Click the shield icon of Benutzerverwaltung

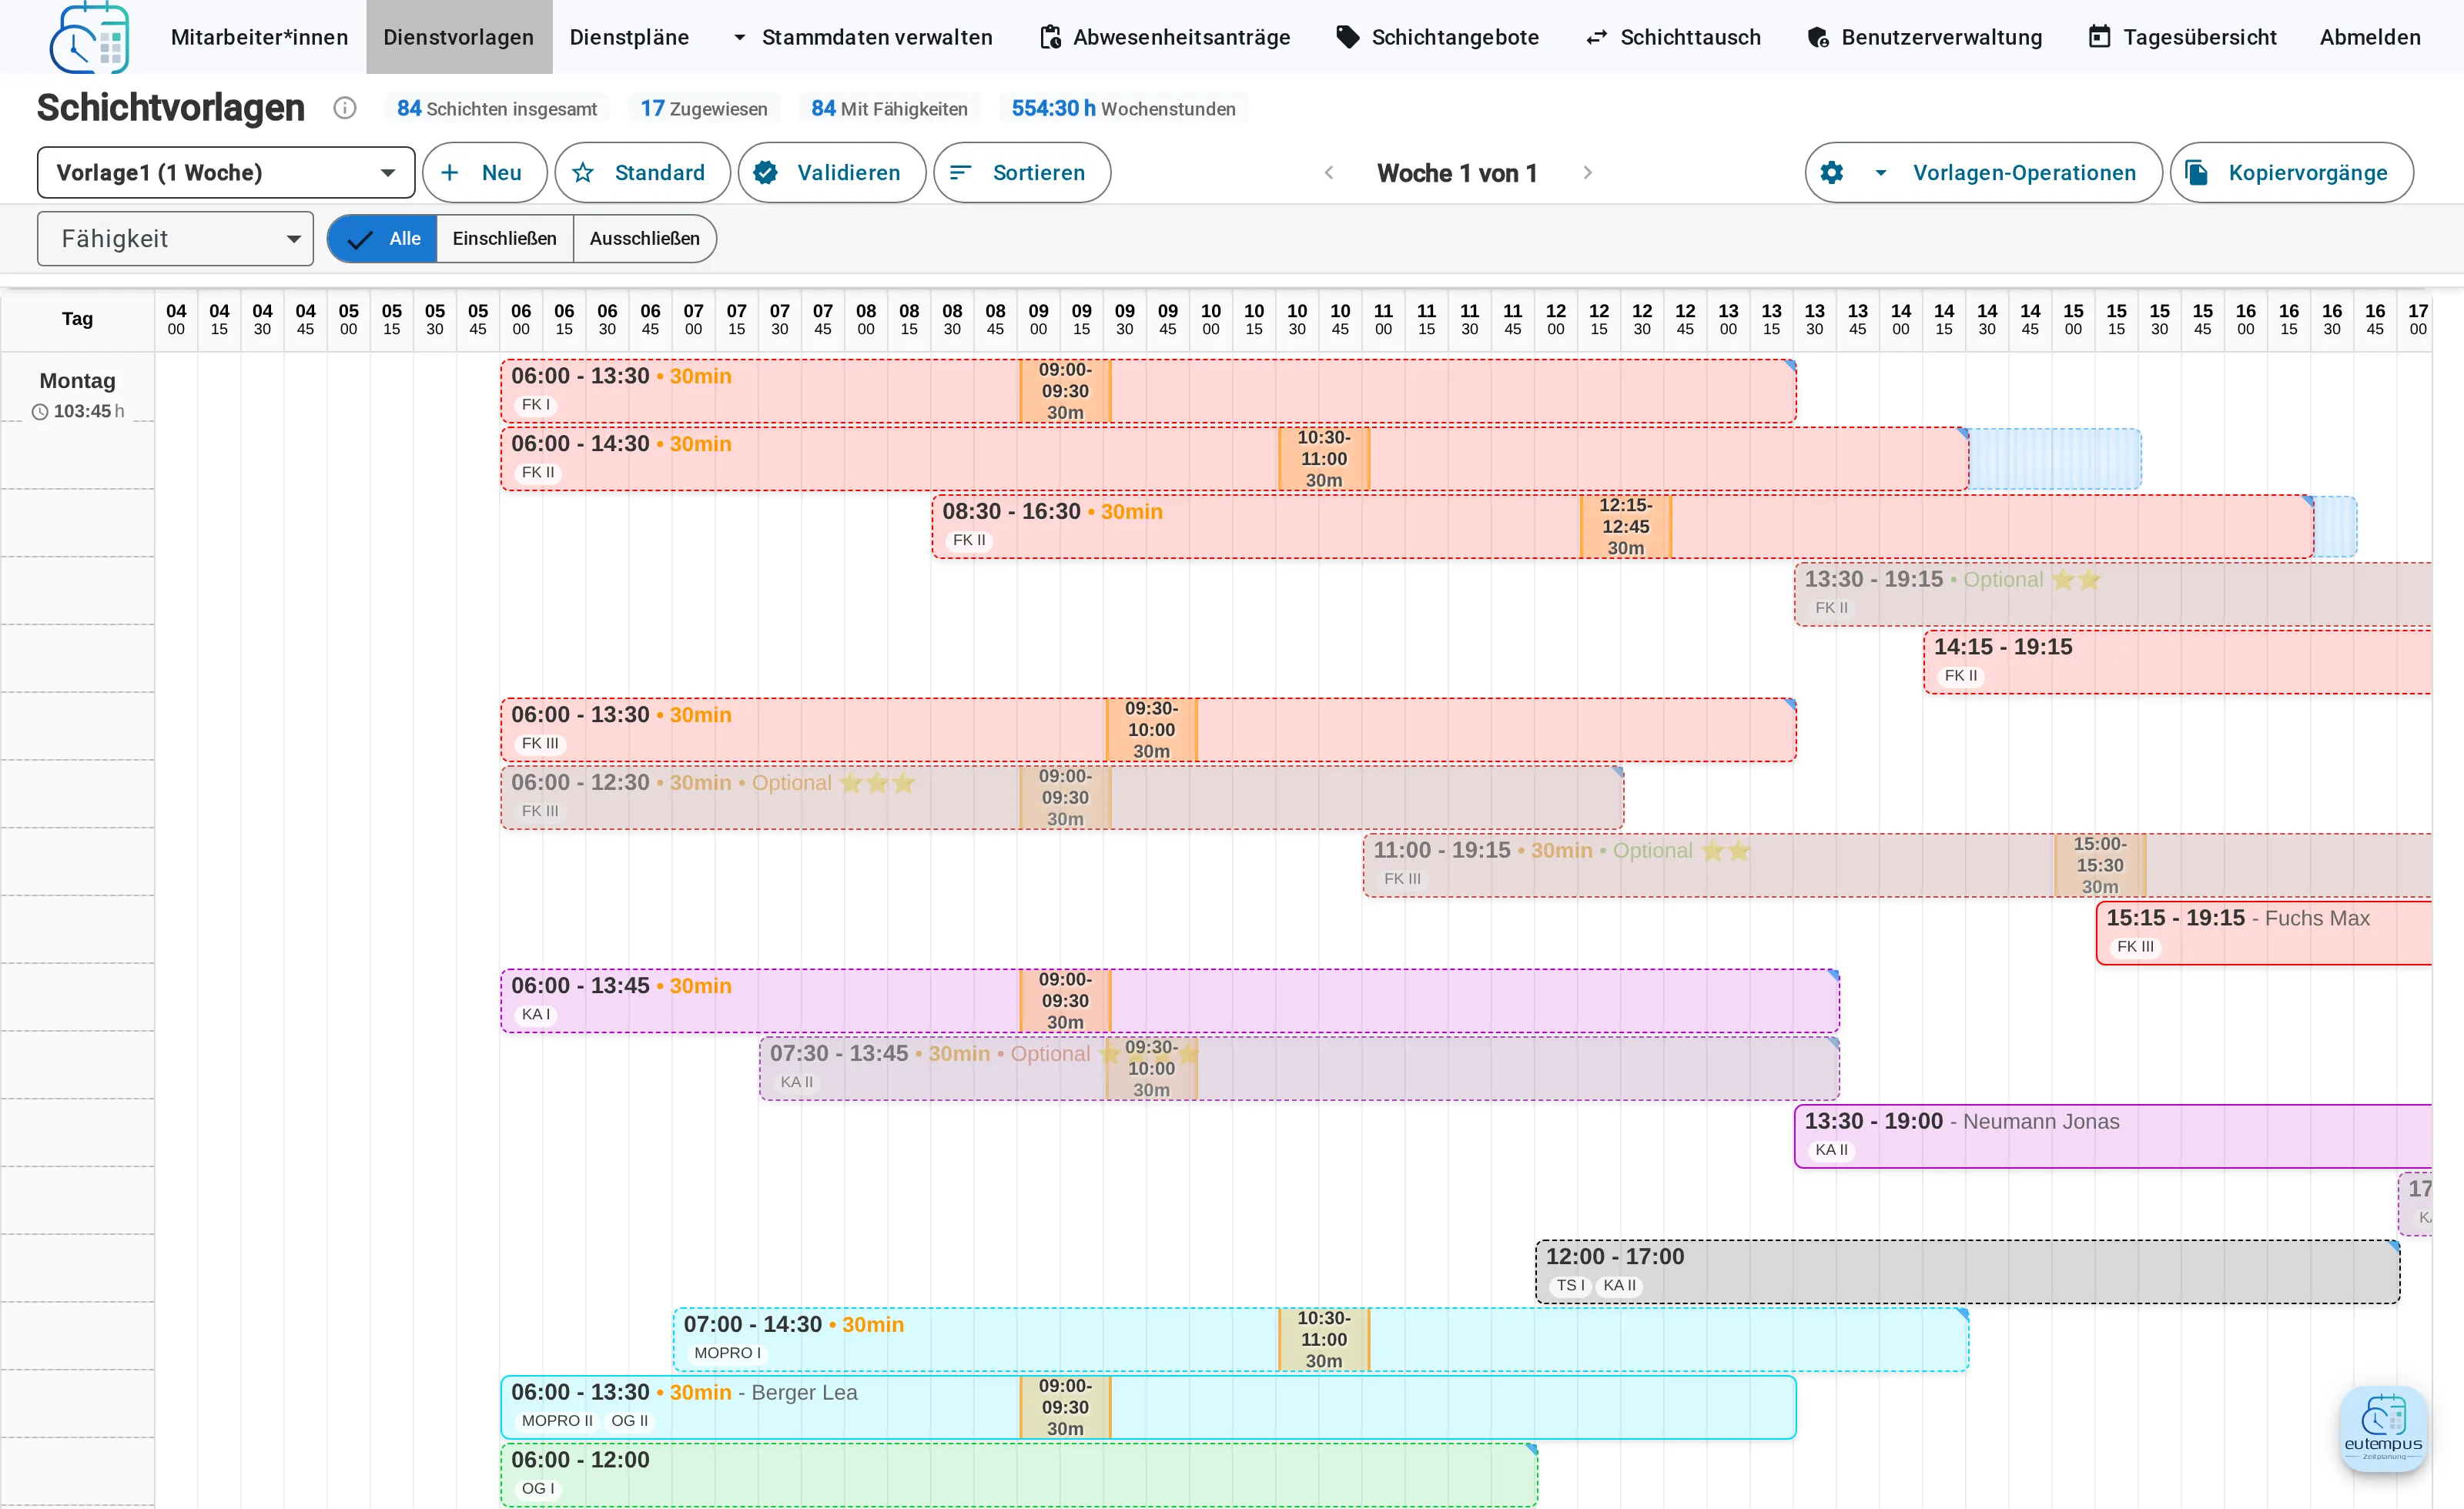point(1818,37)
